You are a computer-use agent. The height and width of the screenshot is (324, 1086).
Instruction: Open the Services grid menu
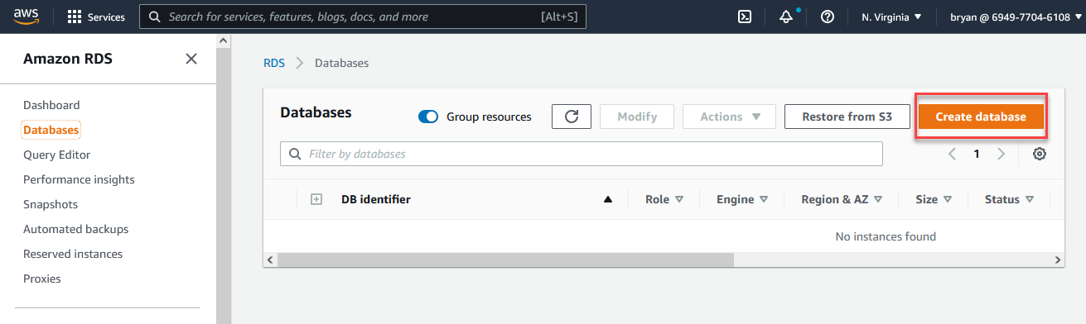click(95, 17)
